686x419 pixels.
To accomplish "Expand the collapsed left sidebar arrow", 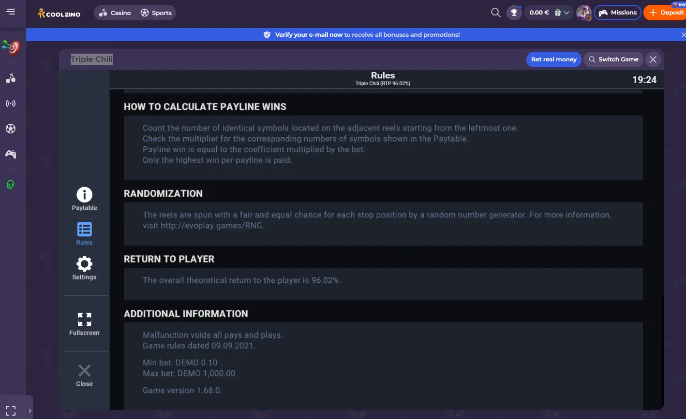I will (x=30, y=411).
